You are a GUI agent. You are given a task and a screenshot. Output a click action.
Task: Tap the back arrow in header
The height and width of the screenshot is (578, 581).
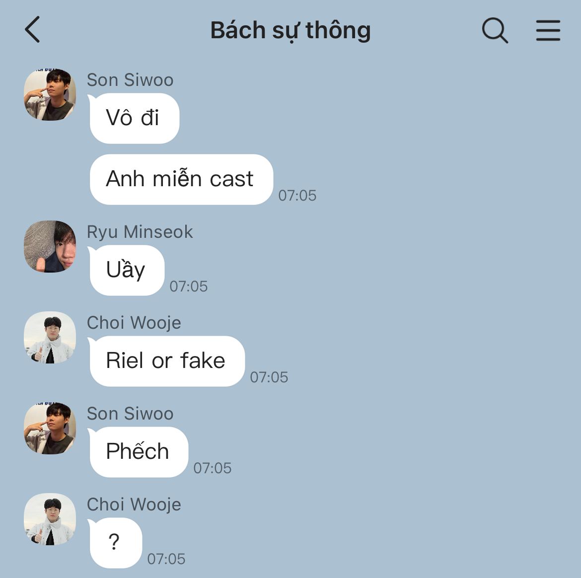(32, 30)
